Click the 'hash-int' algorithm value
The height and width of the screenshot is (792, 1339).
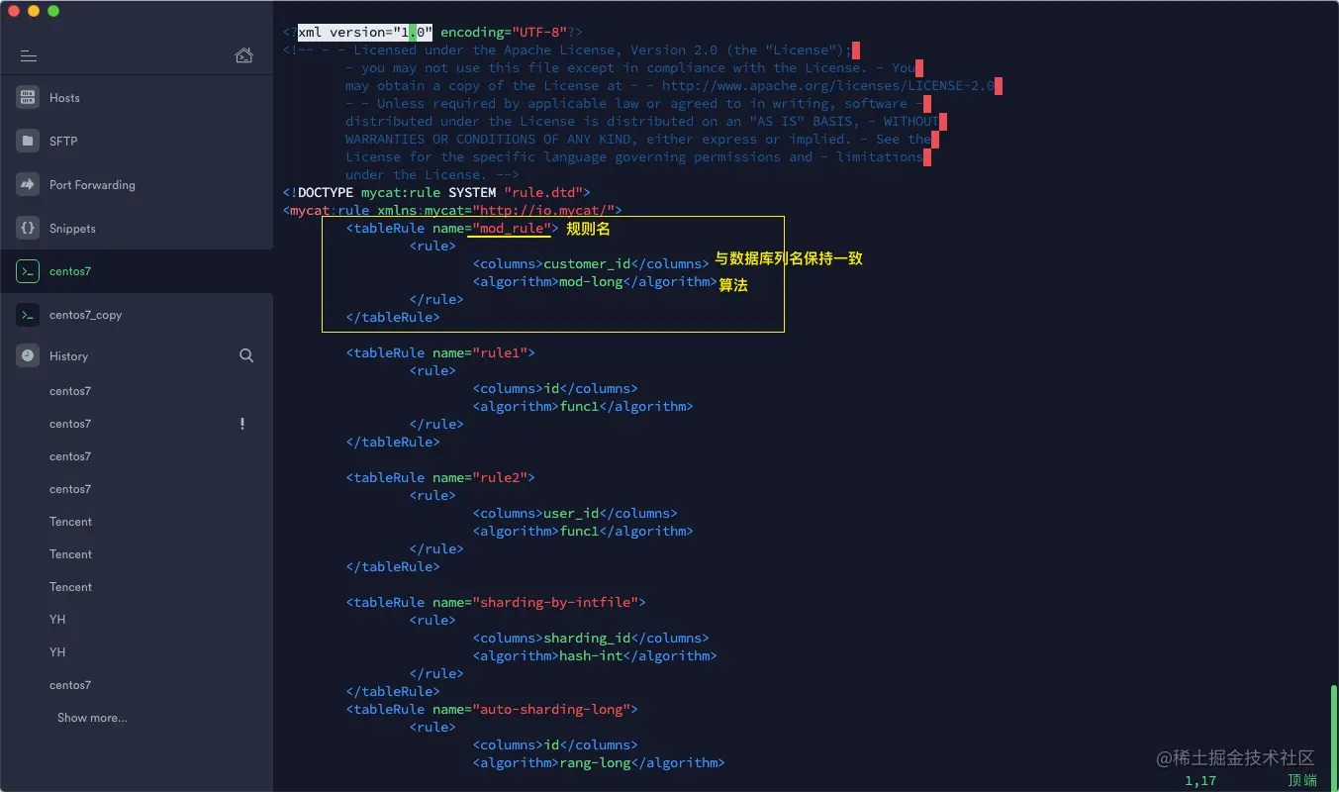point(591,656)
